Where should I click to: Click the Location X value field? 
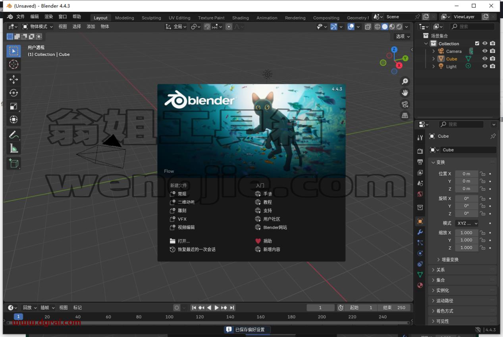pyautogui.click(x=466, y=174)
